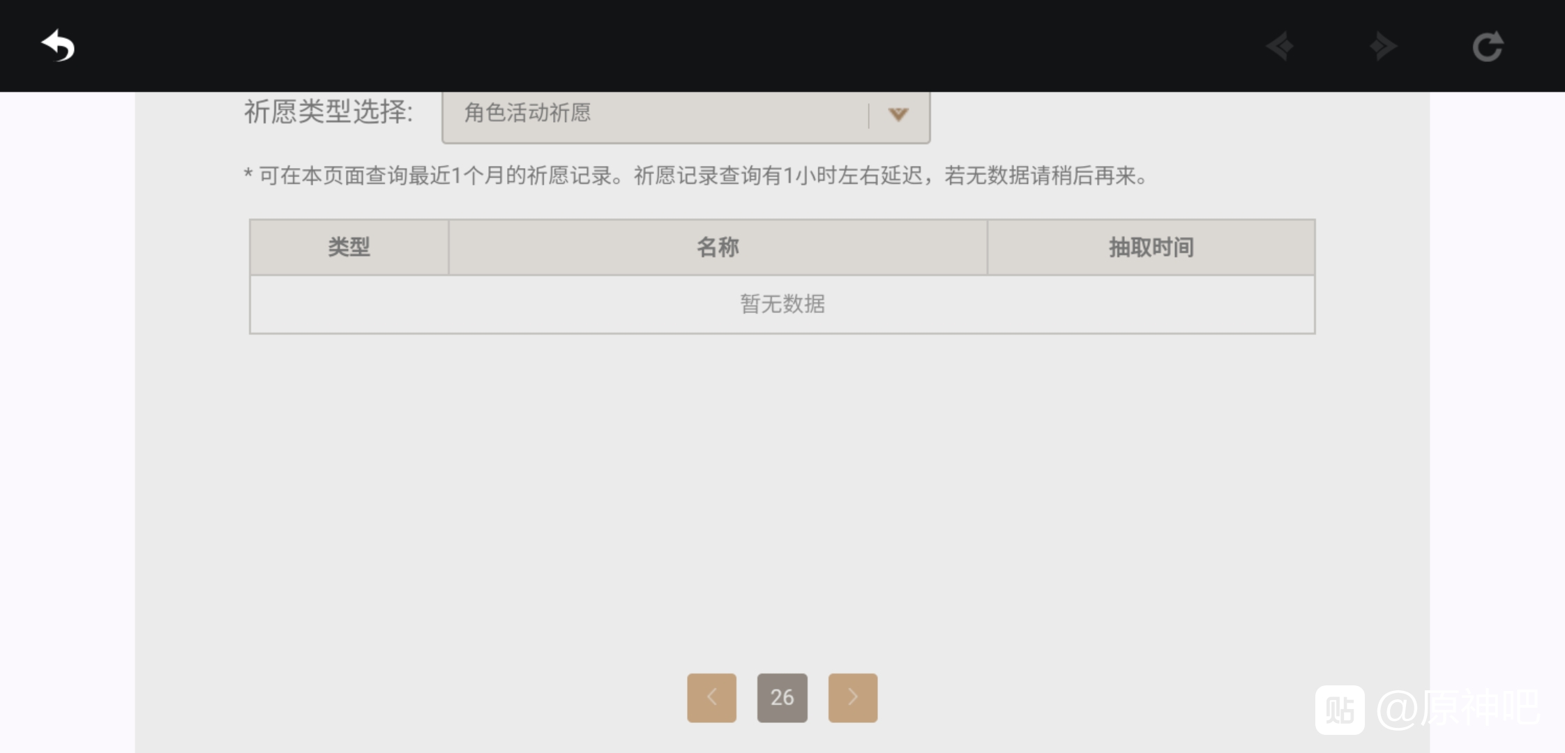Click the 抽取时间 column header
The height and width of the screenshot is (753, 1565).
[x=1151, y=247]
